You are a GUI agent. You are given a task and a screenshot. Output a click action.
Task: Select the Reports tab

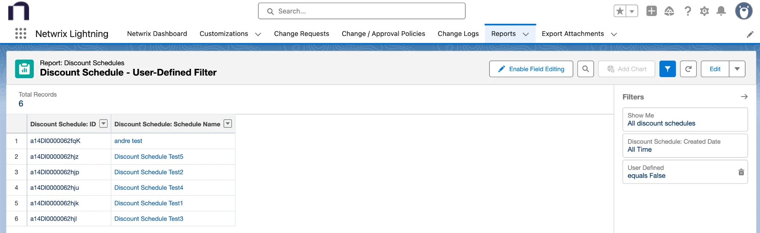pos(503,34)
